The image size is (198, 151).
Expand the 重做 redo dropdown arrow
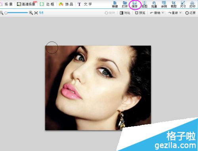click(x=181, y=13)
